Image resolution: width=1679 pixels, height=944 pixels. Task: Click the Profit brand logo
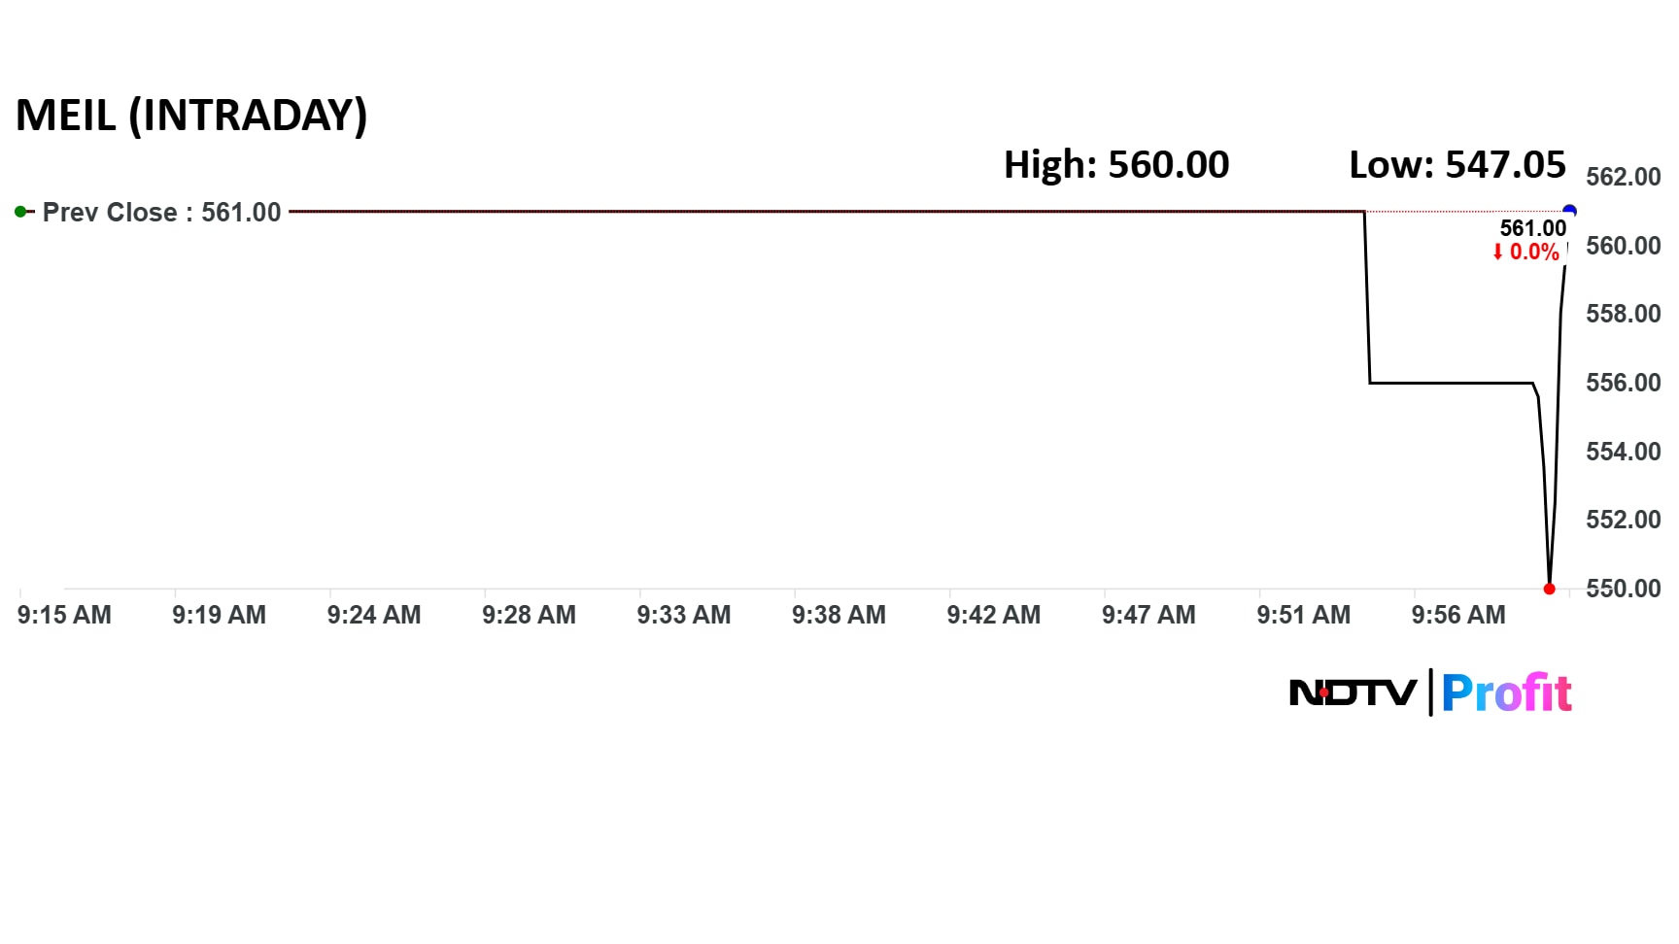[x=1506, y=692]
